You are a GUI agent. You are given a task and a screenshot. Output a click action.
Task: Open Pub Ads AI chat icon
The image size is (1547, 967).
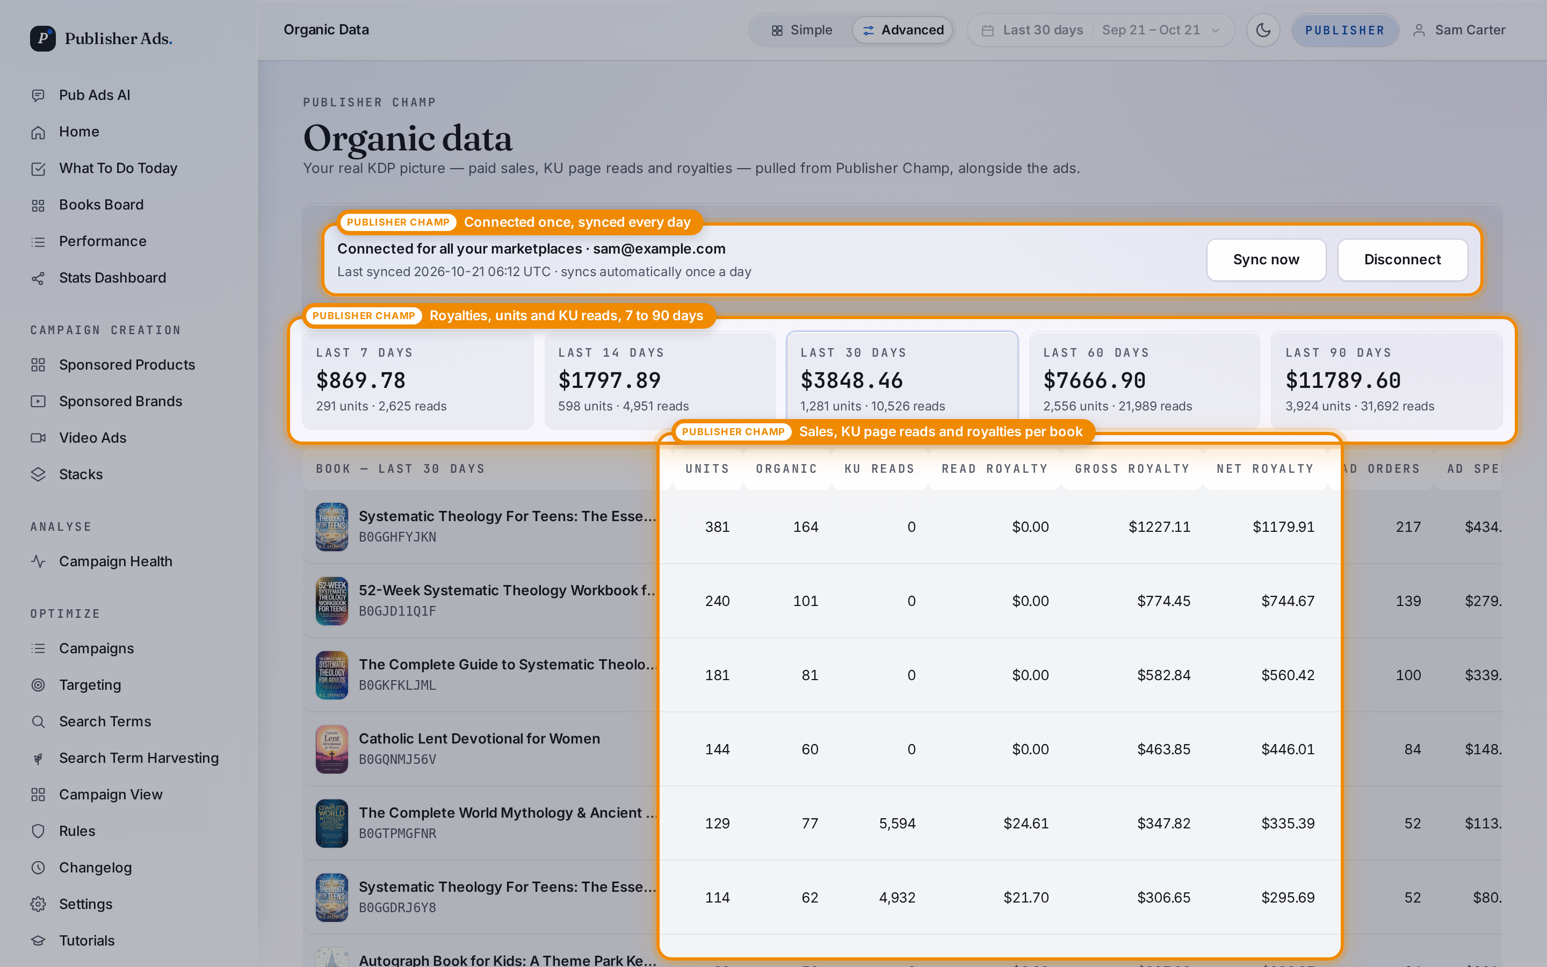(x=38, y=95)
